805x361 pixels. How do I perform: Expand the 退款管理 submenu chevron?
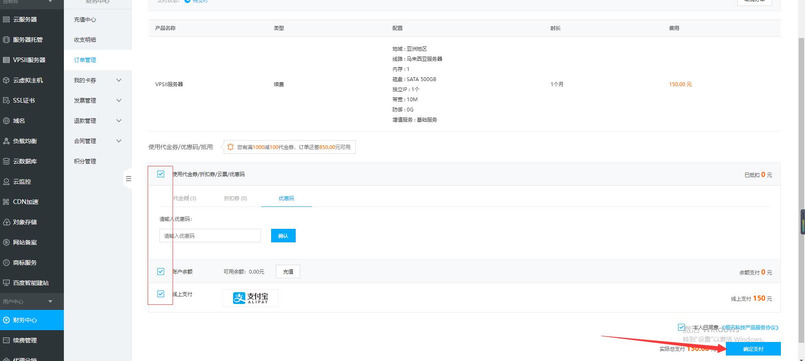(x=119, y=121)
